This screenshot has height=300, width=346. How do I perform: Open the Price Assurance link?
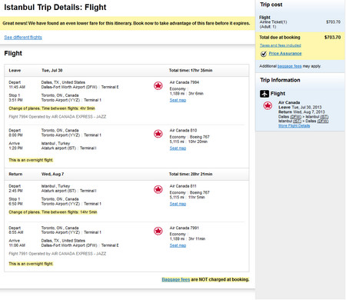click(285, 53)
